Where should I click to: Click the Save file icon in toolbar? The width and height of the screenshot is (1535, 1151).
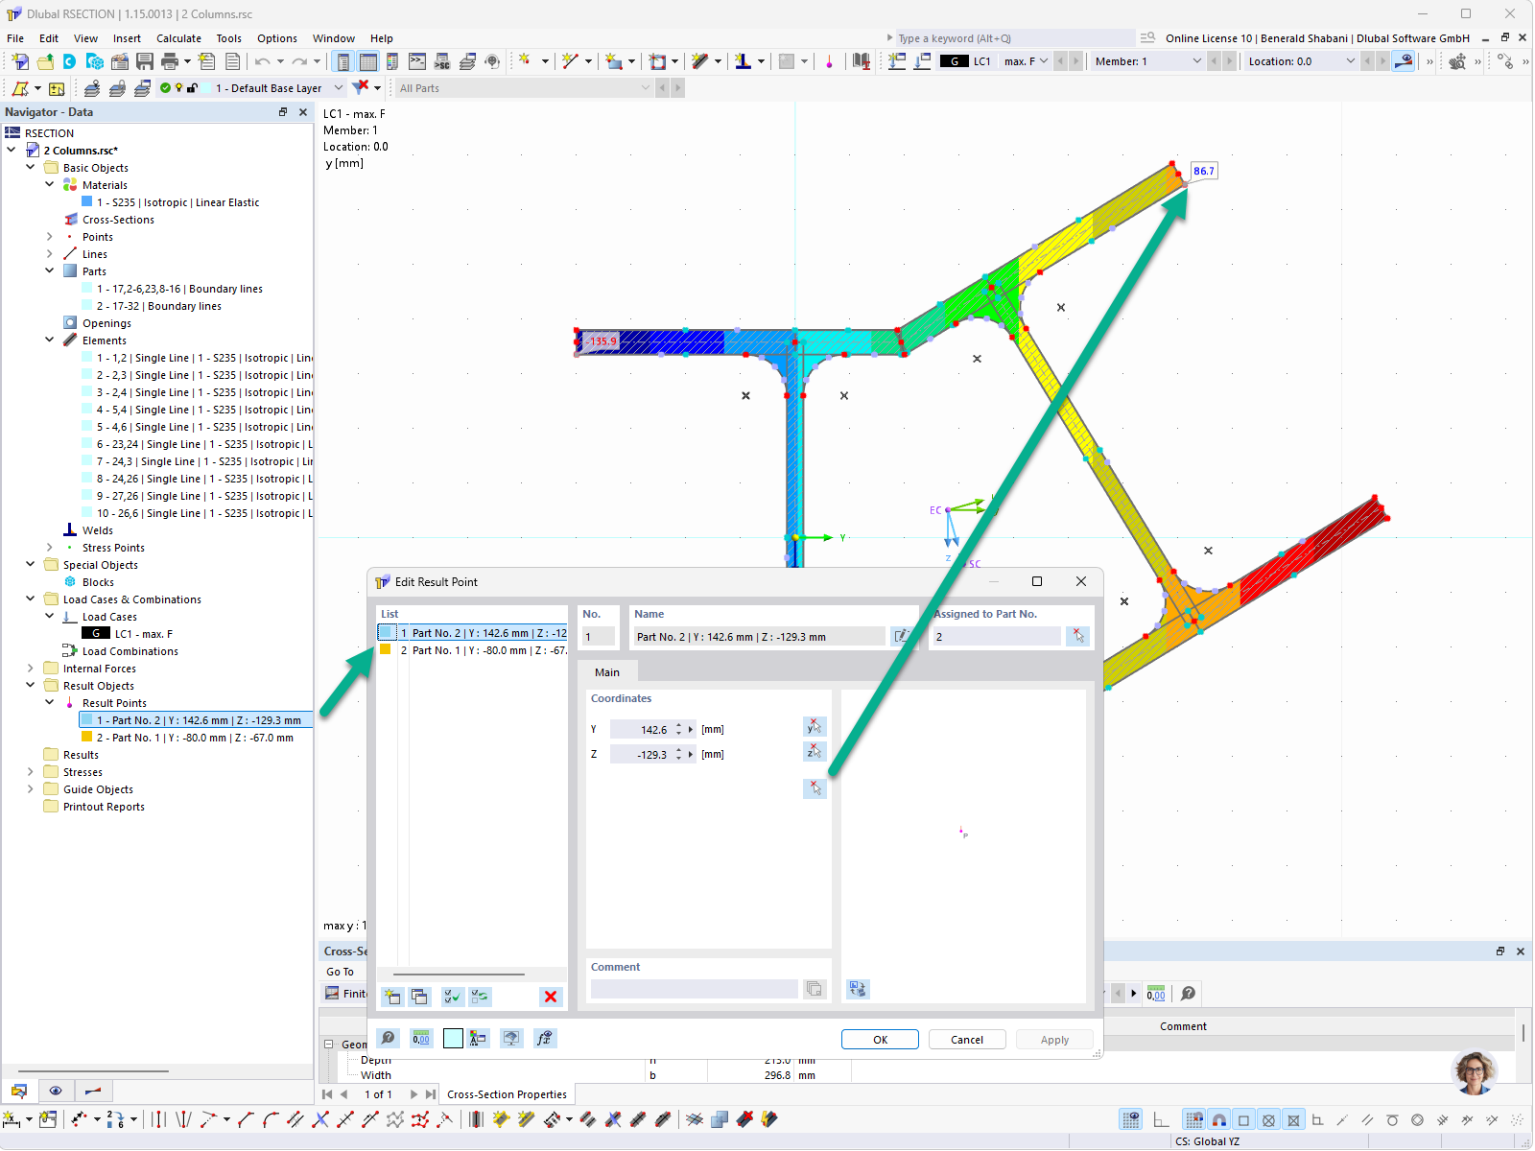[x=145, y=61]
